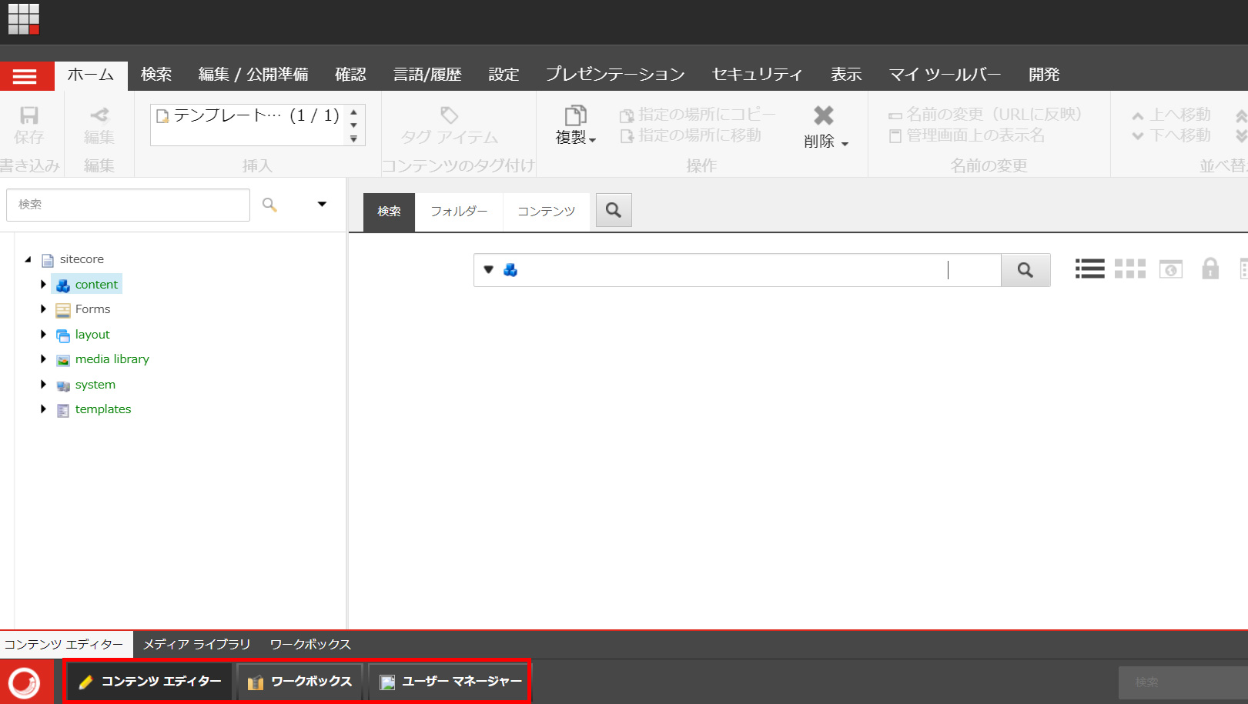Screen dimensions: 1248x704
Task: Select the フォルダー tab
Action: tap(459, 212)
